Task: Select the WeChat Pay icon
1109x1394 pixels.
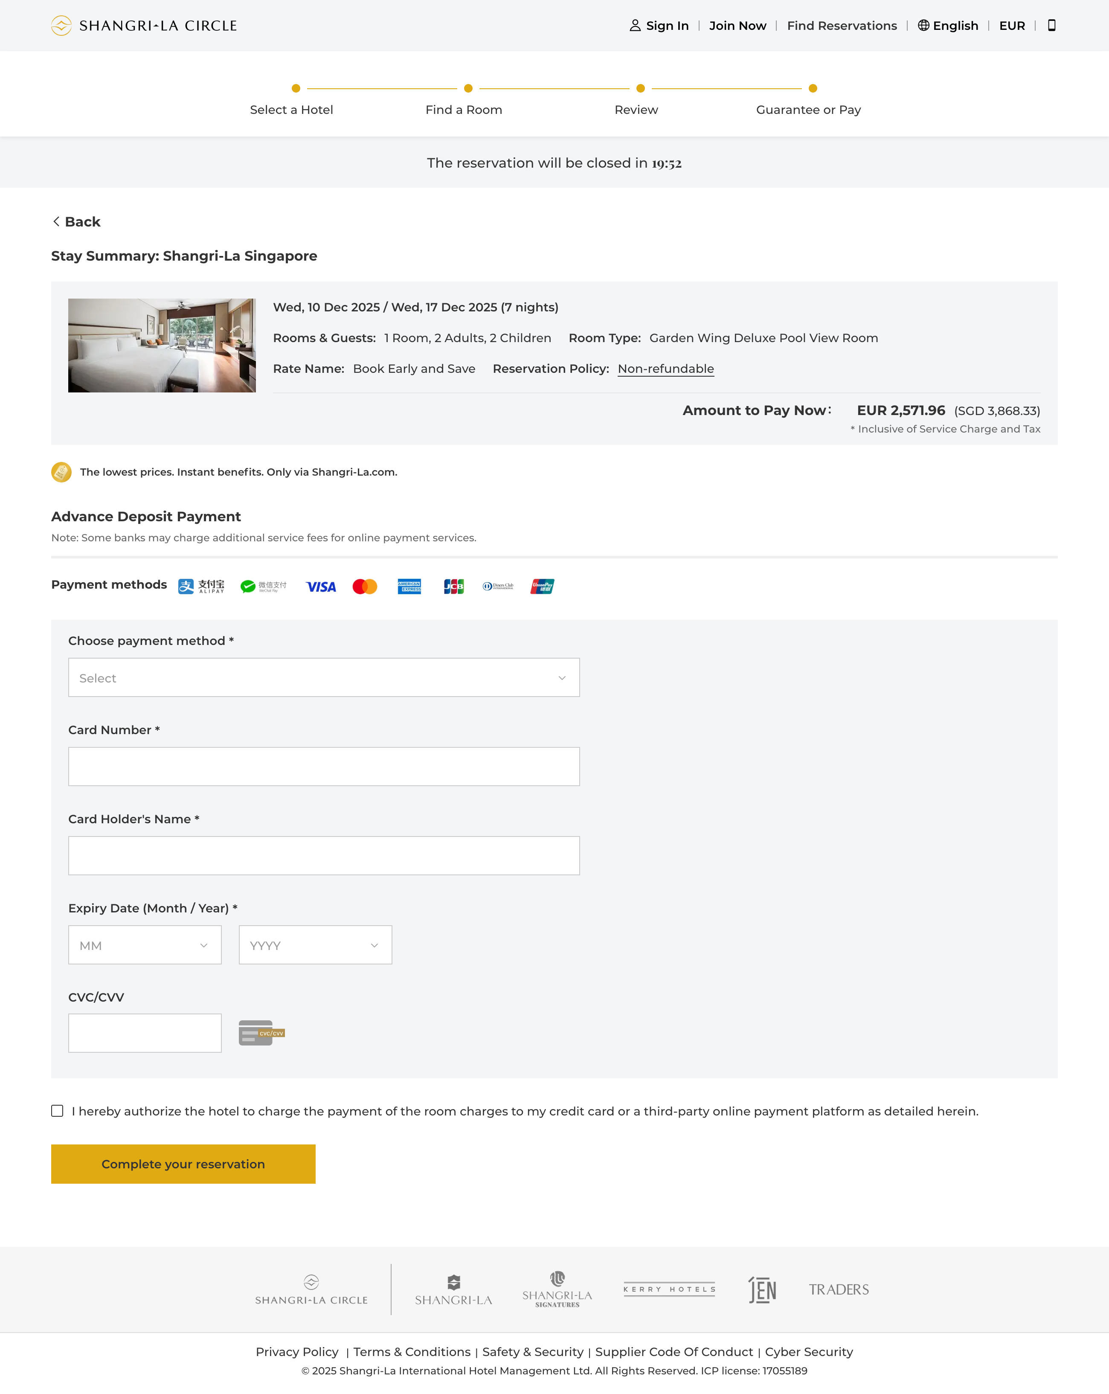Action: tap(263, 587)
